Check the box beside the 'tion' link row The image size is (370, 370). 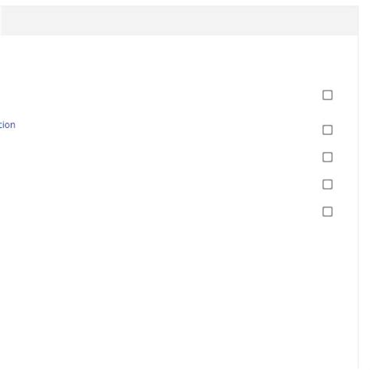click(x=327, y=130)
